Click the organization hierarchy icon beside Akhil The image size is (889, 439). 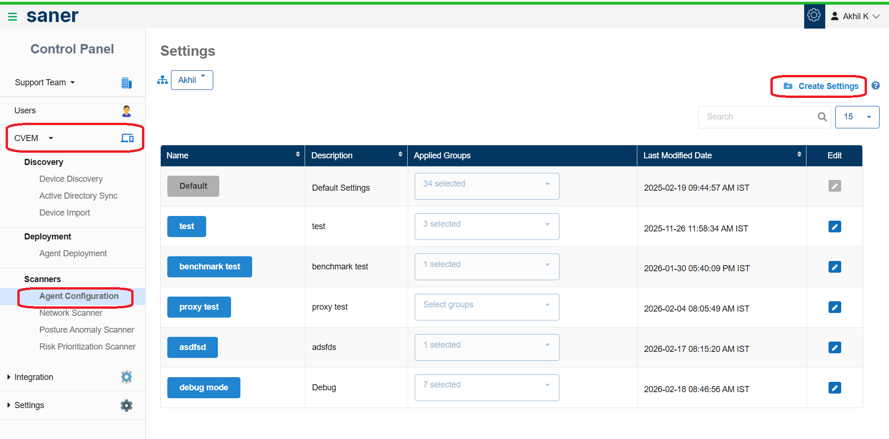point(162,80)
